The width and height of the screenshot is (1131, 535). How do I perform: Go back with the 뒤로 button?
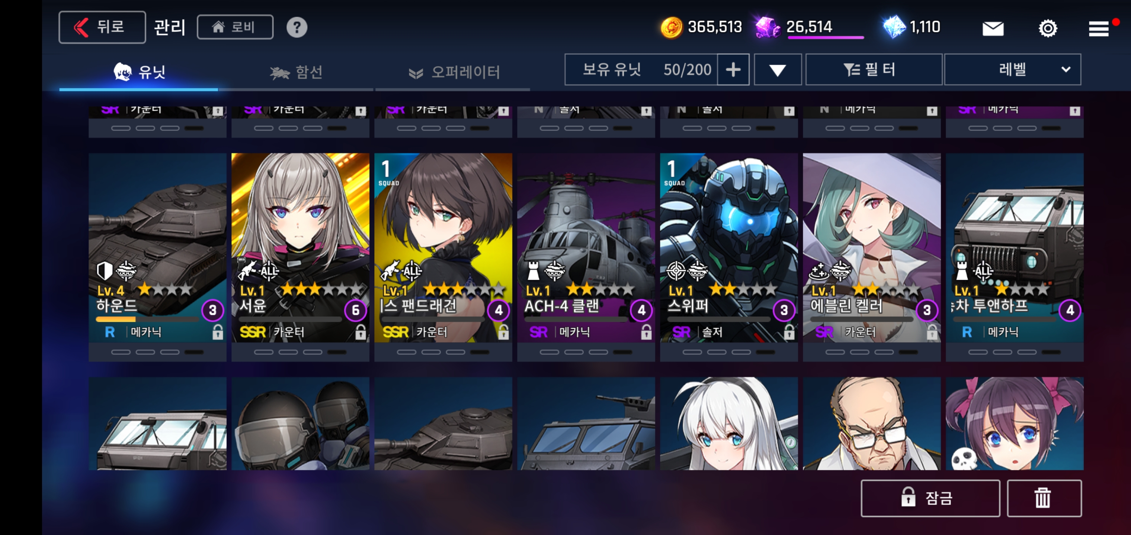(102, 27)
